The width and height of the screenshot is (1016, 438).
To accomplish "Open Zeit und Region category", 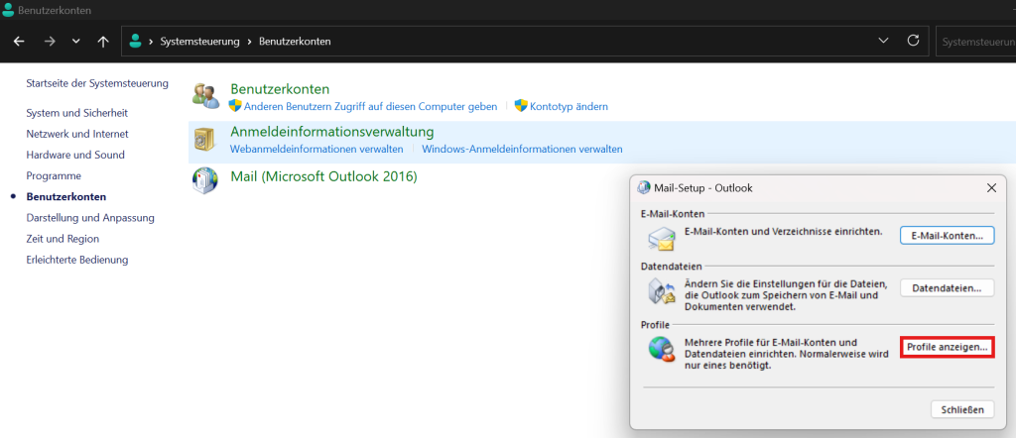I will pyautogui.click(x=63, y=239).
